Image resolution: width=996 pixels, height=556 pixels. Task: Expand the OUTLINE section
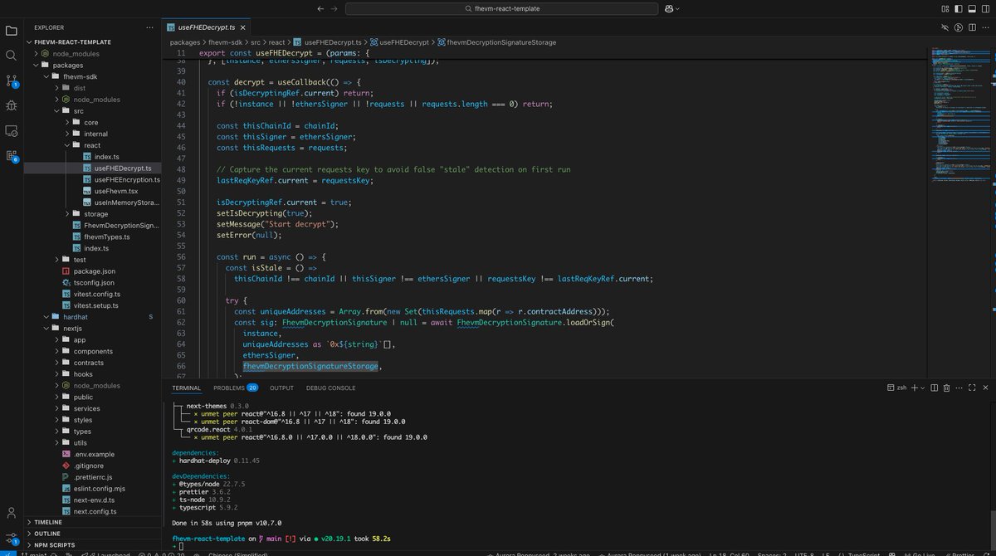click(x=47, y=534)
